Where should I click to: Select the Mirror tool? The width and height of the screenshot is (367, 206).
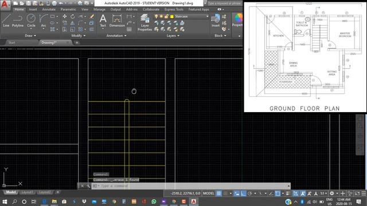click(73, 23)
